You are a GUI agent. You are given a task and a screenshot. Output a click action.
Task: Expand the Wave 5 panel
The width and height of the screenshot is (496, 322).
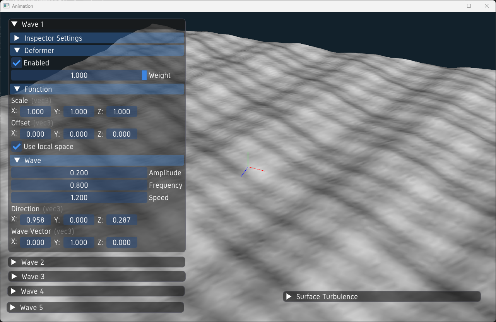tap(95, 307)
